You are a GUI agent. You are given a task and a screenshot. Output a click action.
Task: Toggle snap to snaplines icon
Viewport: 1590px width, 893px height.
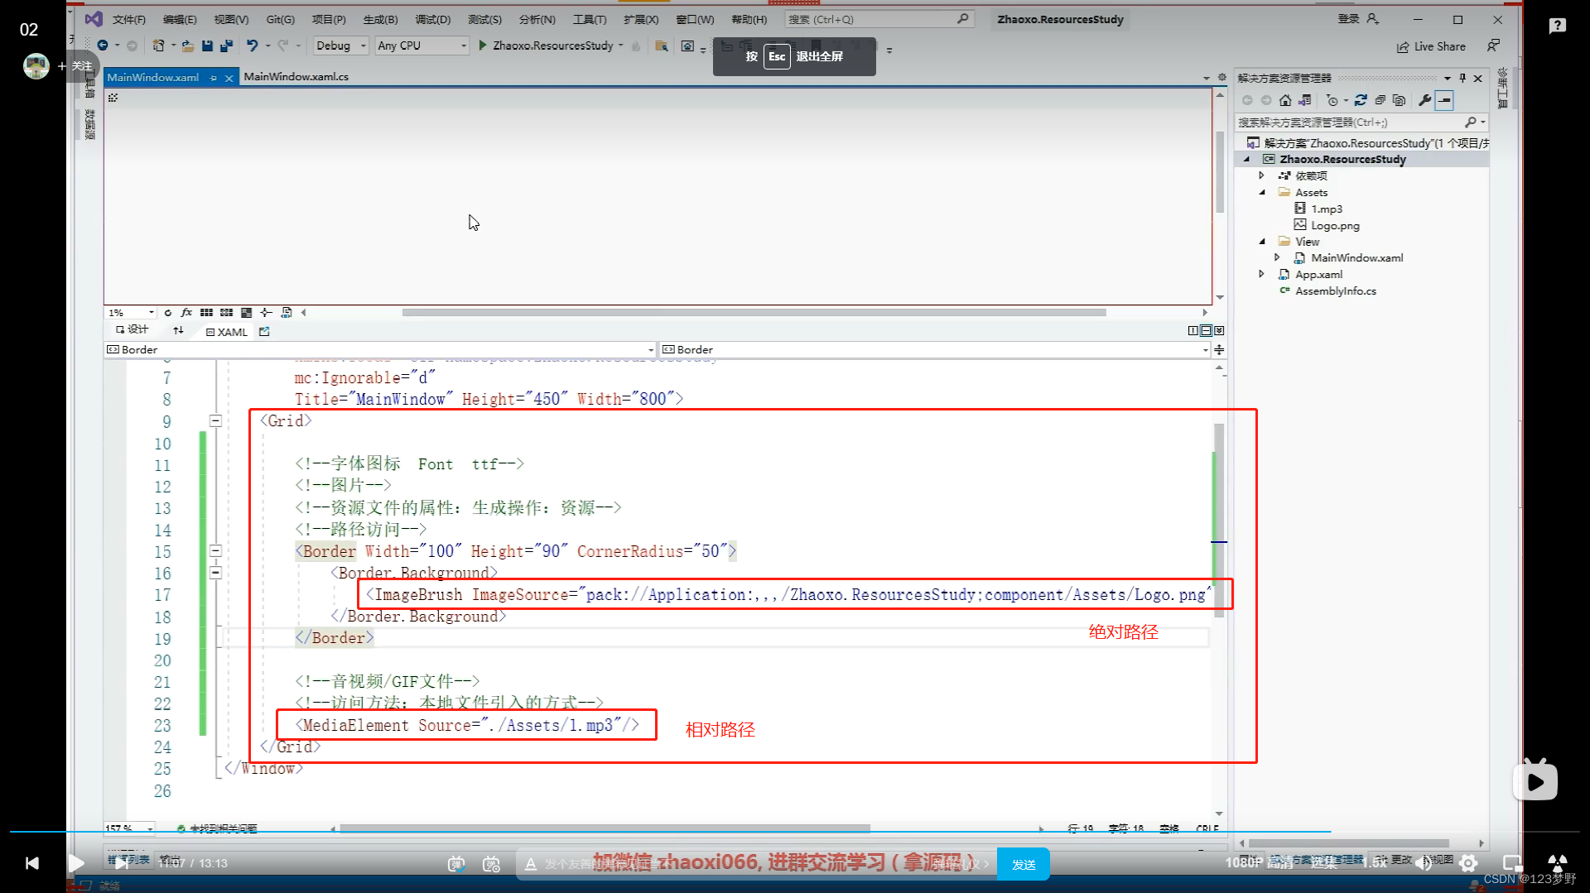(x=266, y=313)
